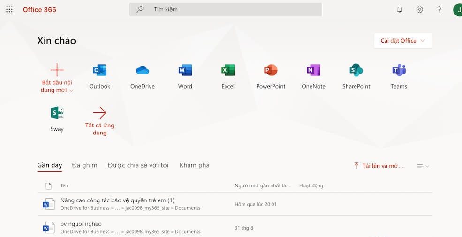
Task: Switch to the 'Đã ghim' tab
Action: pos(84,165)
